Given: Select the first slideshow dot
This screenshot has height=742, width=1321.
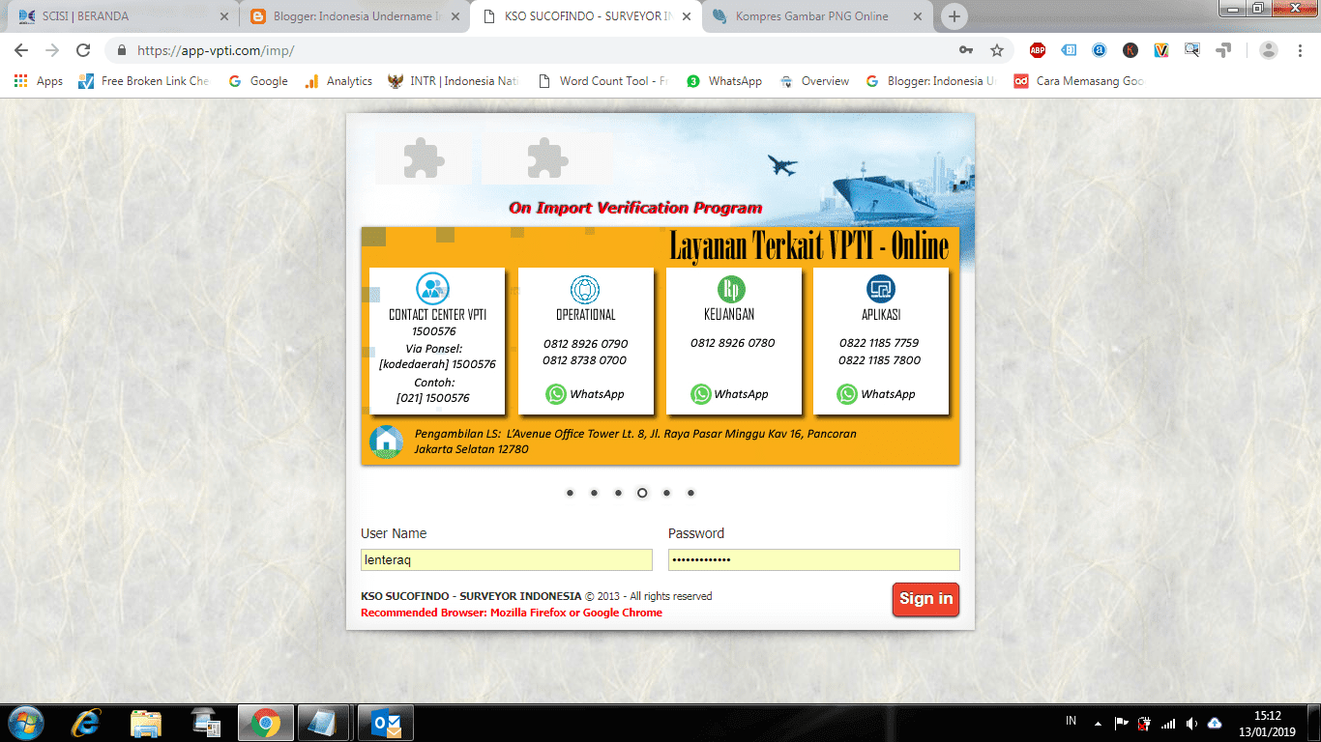Looking at the screenshot, I should 570,493.
